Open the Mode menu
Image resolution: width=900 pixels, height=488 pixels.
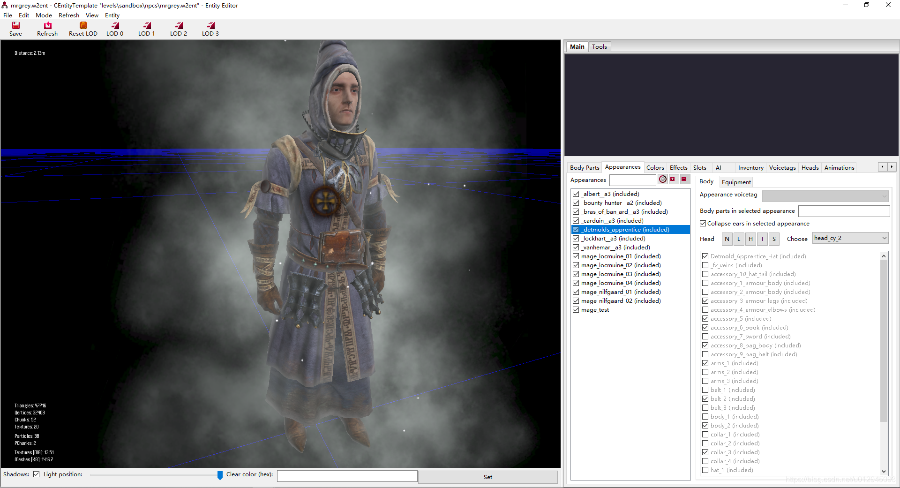(x=44, y=15)
